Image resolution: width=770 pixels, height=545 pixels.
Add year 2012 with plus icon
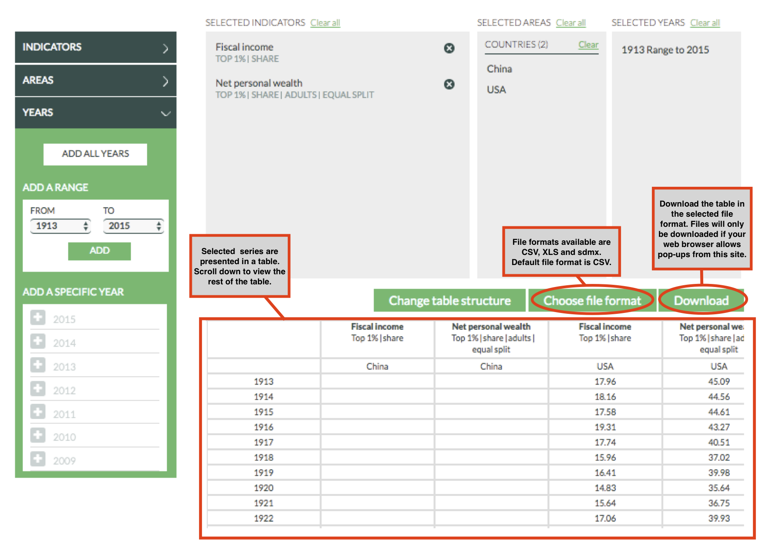[38, 389]
